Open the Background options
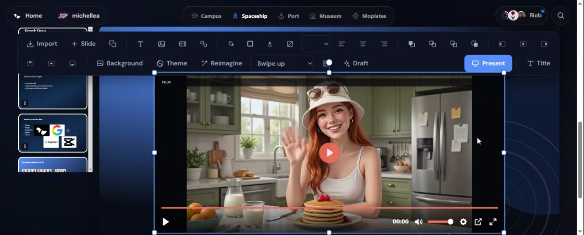This screenshot has height=235, width=584. click(x=120, y=63)
